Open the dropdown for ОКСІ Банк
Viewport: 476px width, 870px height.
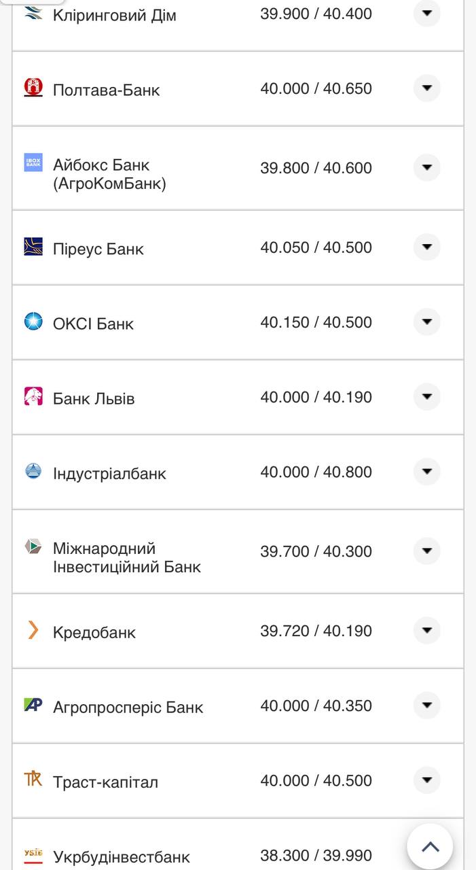click(x=426, y=322)
